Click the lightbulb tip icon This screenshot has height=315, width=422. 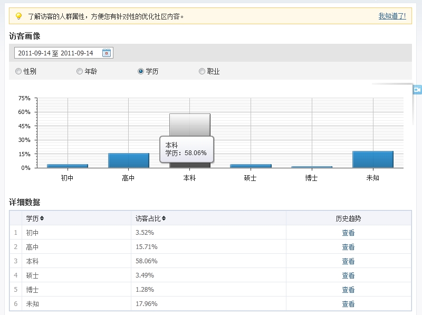[18, 16]
